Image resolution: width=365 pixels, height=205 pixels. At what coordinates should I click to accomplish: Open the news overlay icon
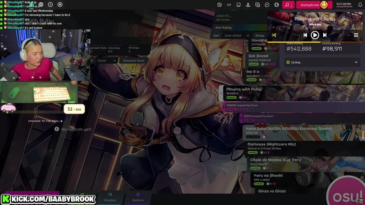(219, 5)
